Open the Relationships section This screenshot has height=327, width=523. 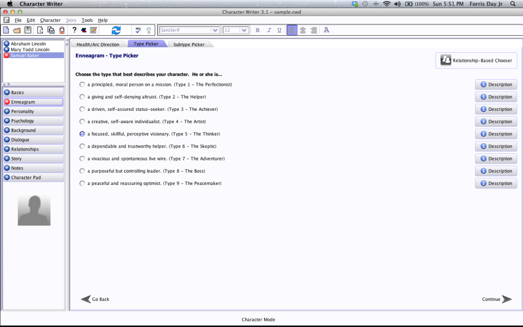point(33,149)
